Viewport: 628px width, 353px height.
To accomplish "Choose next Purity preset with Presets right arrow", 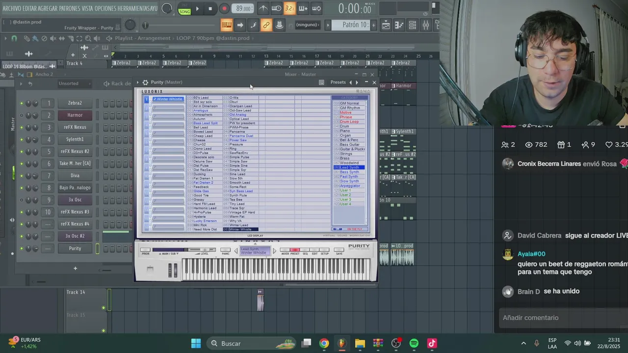I will (357, 82).
